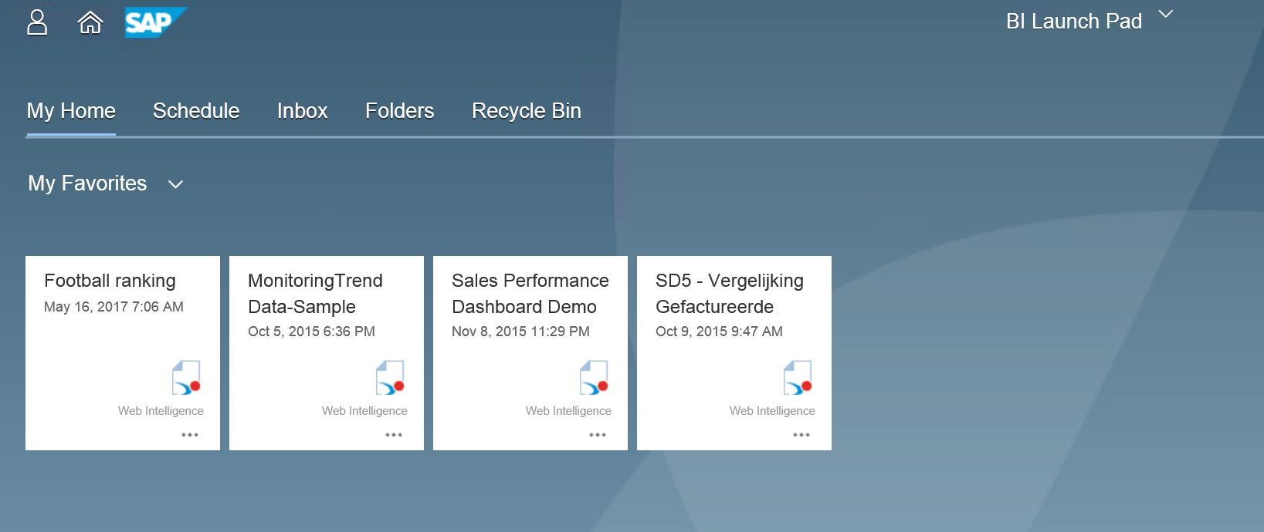Click the date Oct 5, 2015 6:36 PM
The width and height of the screenshot is (1264, 532).
coord(311,332)
